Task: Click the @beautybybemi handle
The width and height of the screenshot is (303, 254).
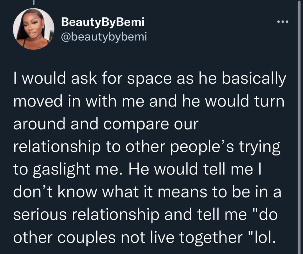Action: pos(104,37)
